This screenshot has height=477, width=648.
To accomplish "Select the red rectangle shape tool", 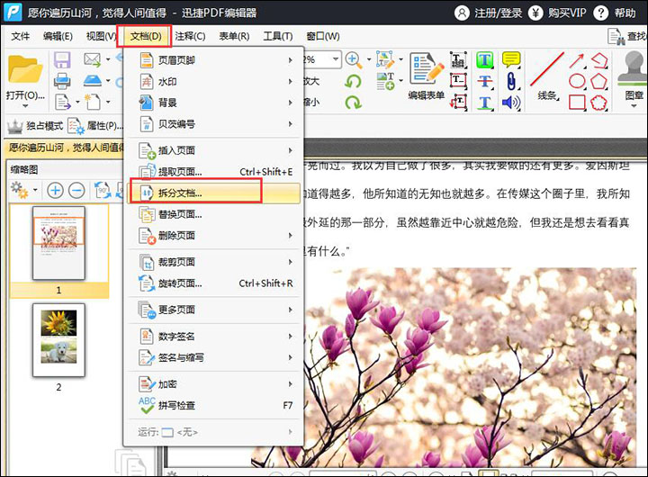I will (577, 103).
